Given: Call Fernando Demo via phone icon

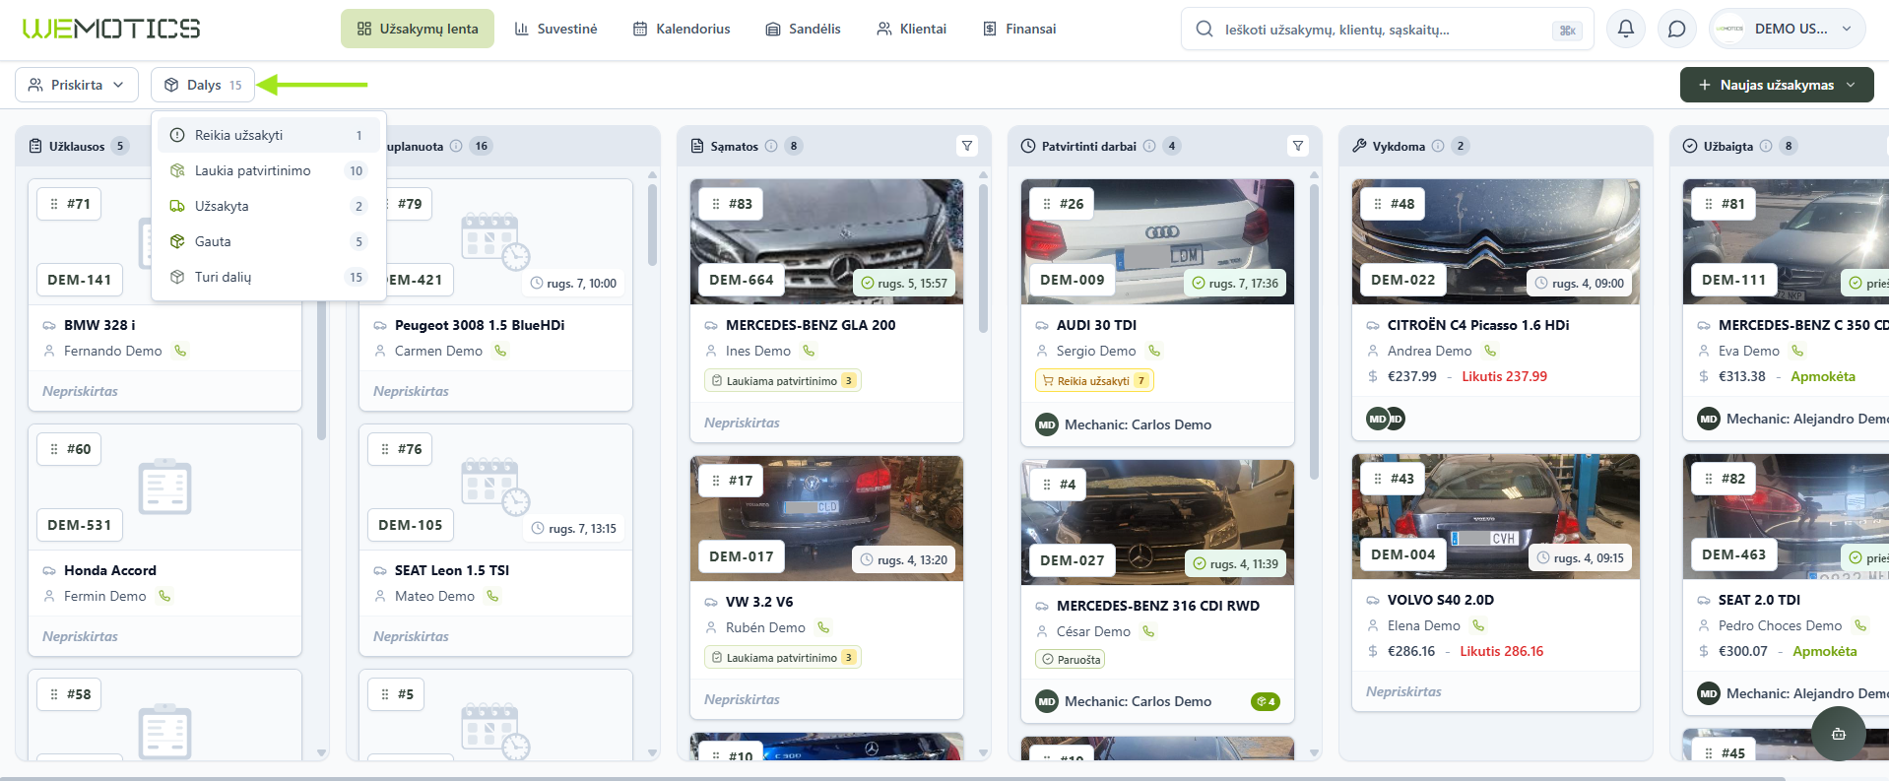Looking at the screenshot, I should (180, 351).
